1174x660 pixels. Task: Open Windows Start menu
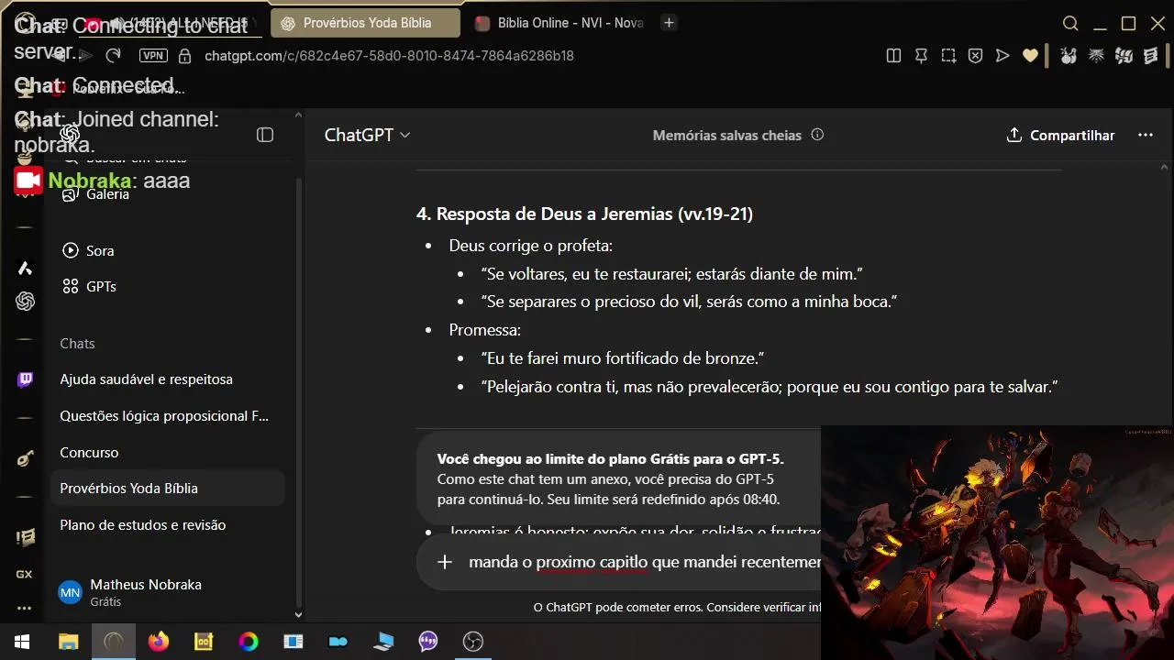[22, 641]
